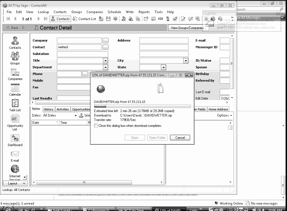Click the handshake meeting toolbar icon

(161, 19)
